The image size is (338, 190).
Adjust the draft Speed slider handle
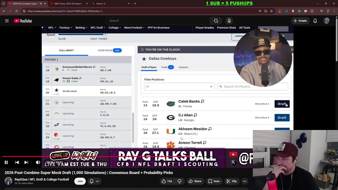click(x=105, y=35)
